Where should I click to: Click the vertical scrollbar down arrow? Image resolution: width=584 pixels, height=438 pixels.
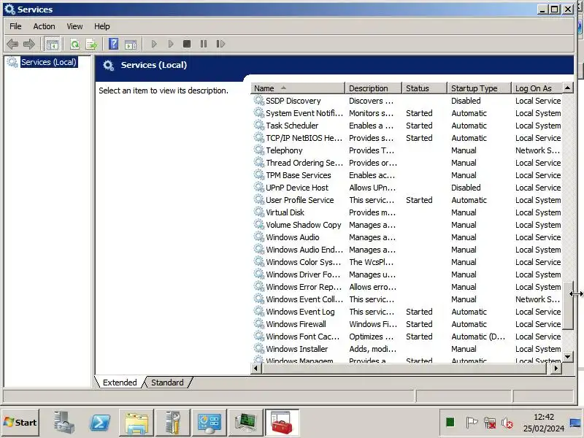(x=567, y=356)
